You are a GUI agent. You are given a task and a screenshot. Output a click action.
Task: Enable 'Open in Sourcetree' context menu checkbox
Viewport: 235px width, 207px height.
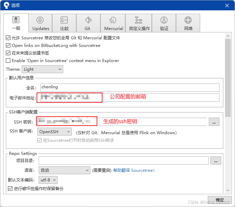(x=8, y=61)
